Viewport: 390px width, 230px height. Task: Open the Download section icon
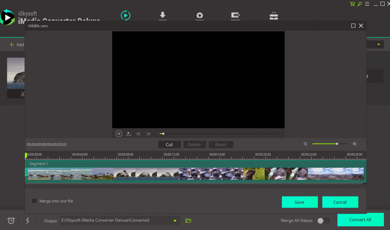(163, 16)
